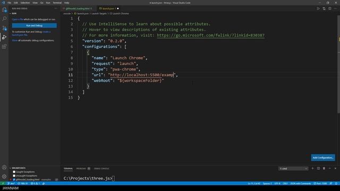Click the remote window status bar icon
This screenshot has width=340, height=191.
click(x=3, y=184)
